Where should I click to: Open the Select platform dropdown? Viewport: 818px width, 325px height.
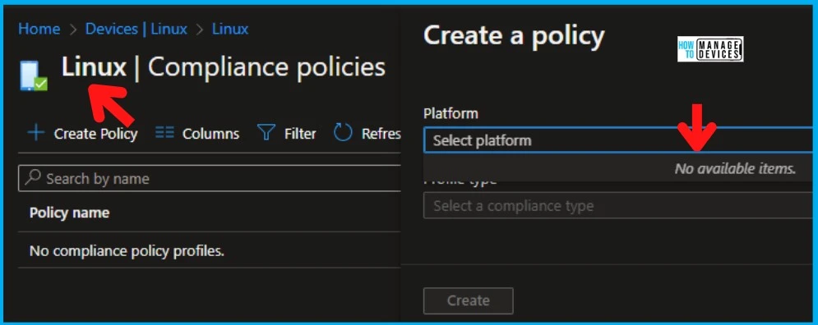pyautogui.click(x=619, y=140)
